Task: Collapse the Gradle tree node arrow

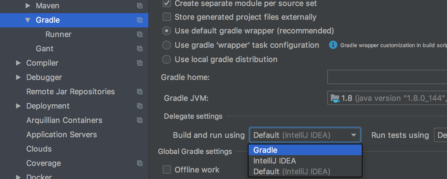Action: 28,20
